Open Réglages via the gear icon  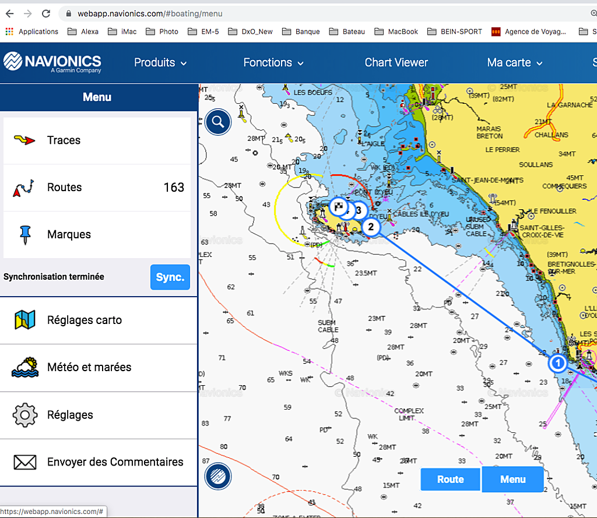coord(25,415)
